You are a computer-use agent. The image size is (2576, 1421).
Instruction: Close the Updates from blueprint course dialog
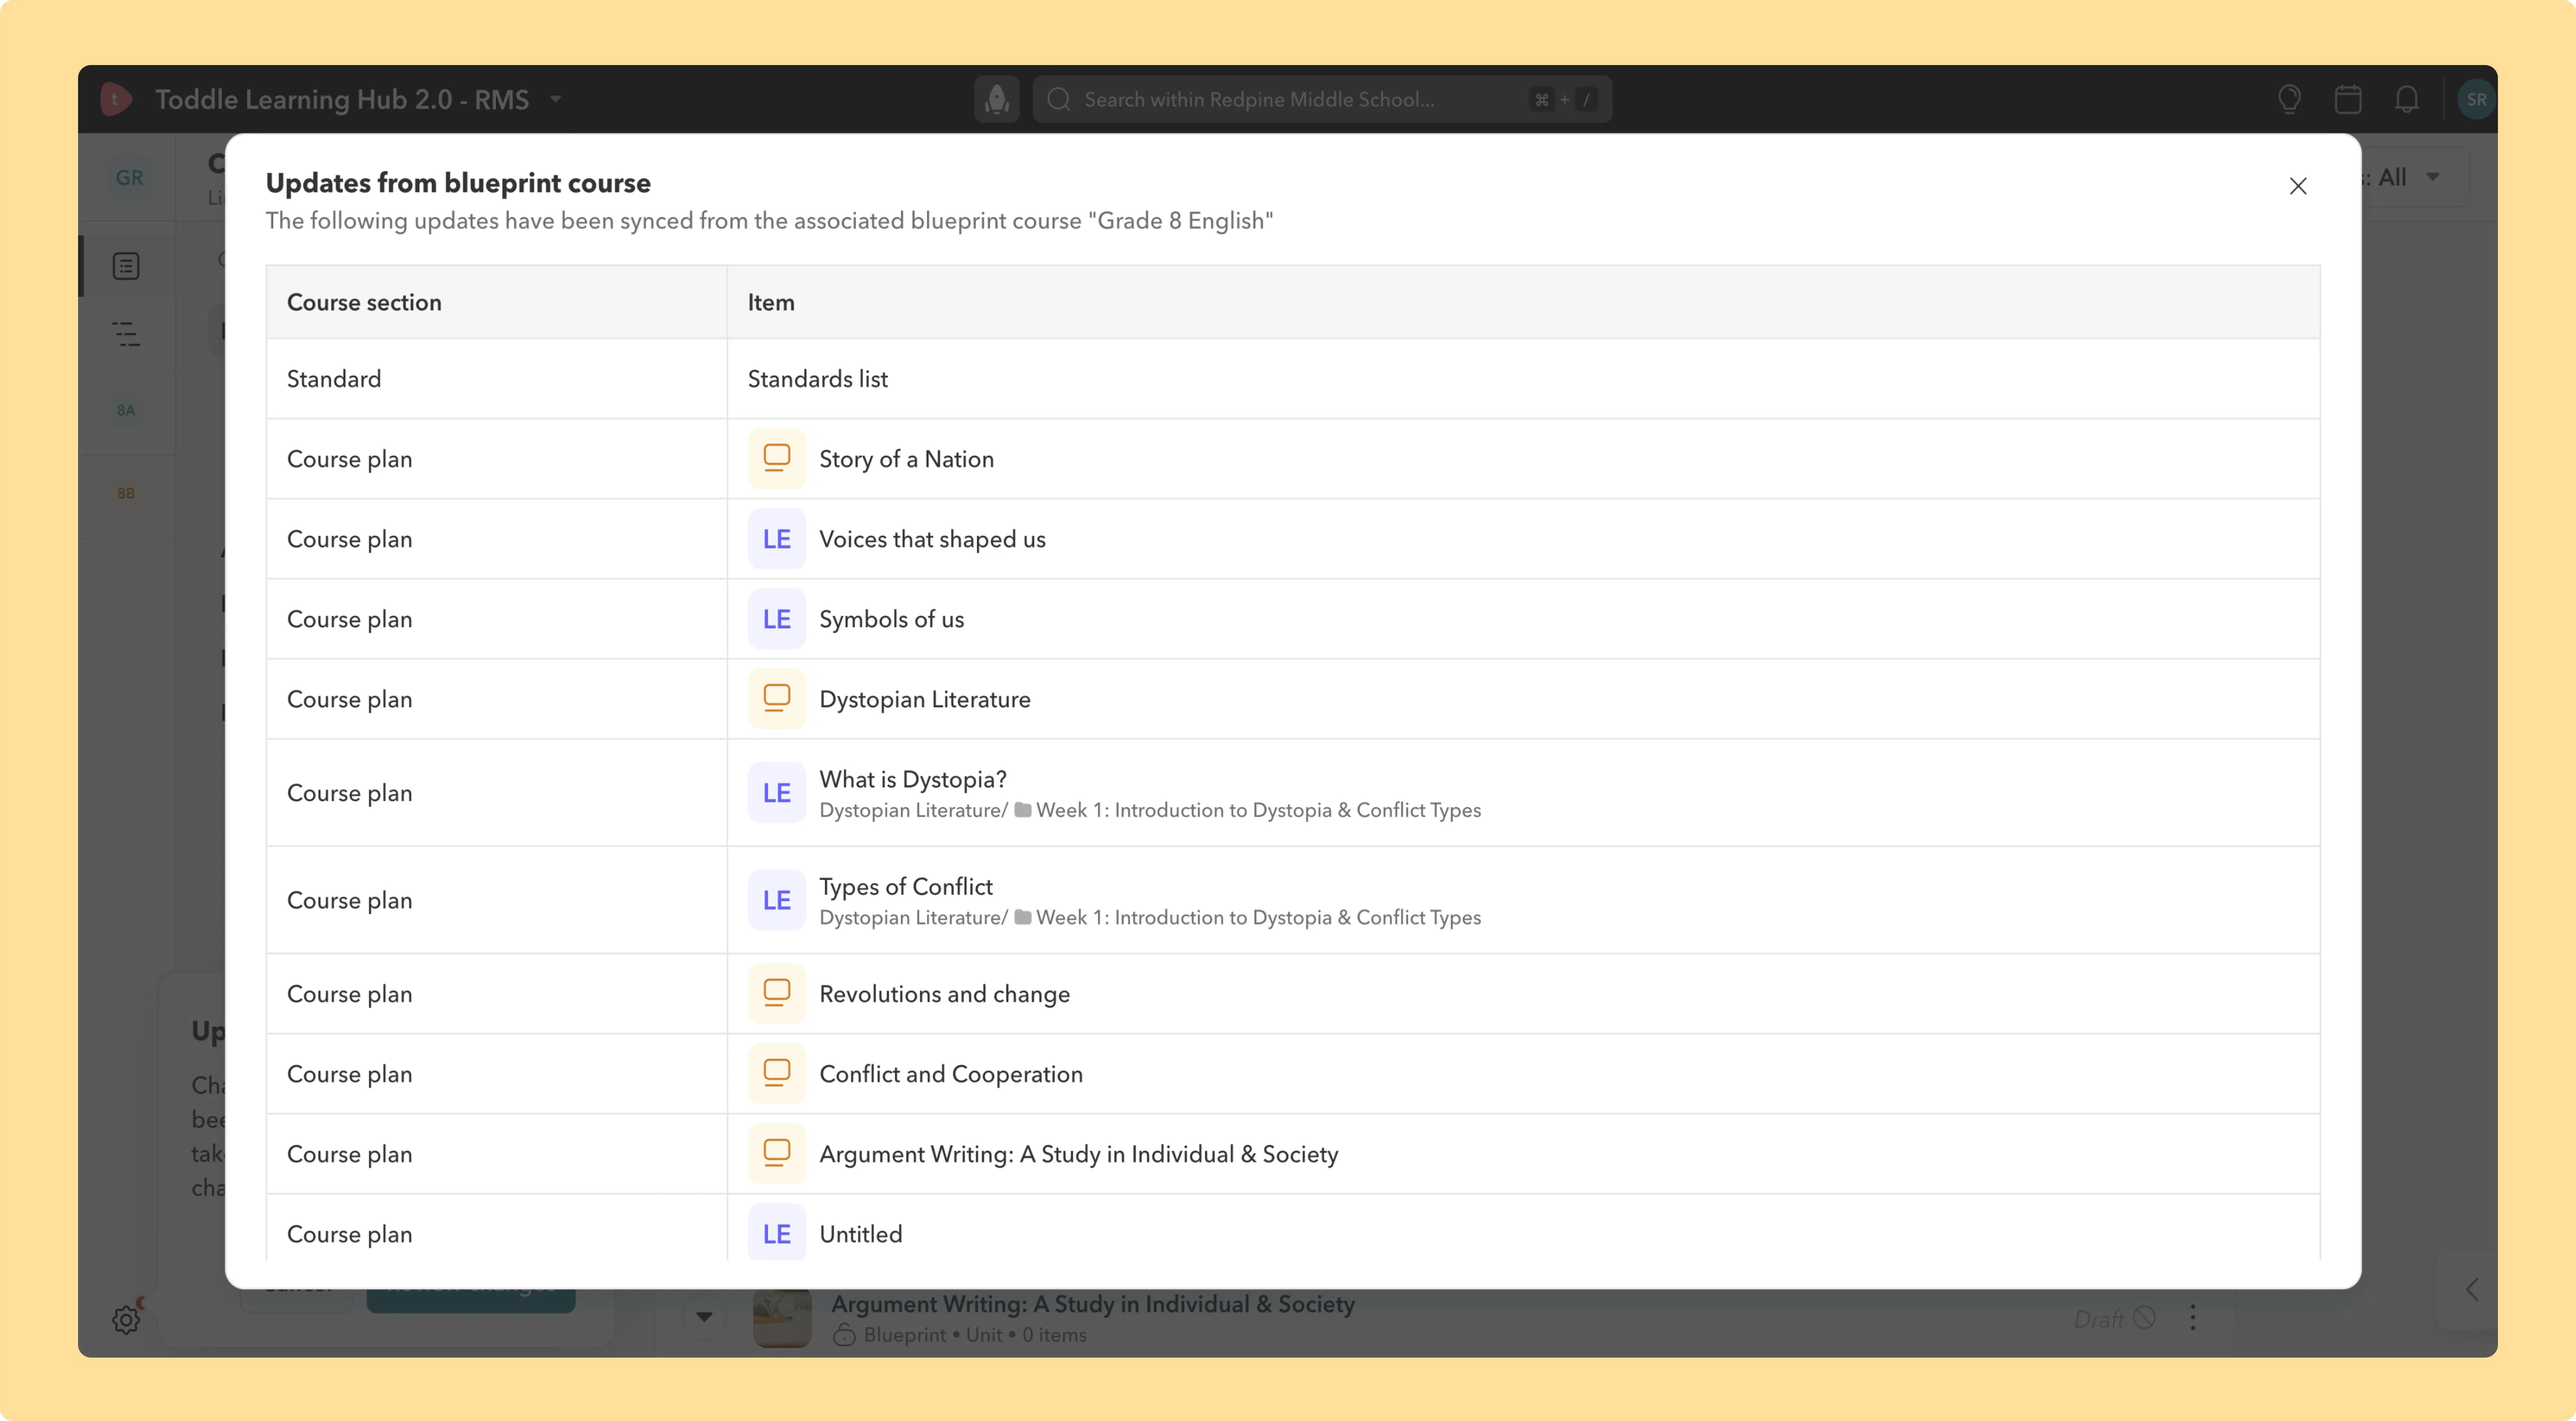click(2298, 186)
